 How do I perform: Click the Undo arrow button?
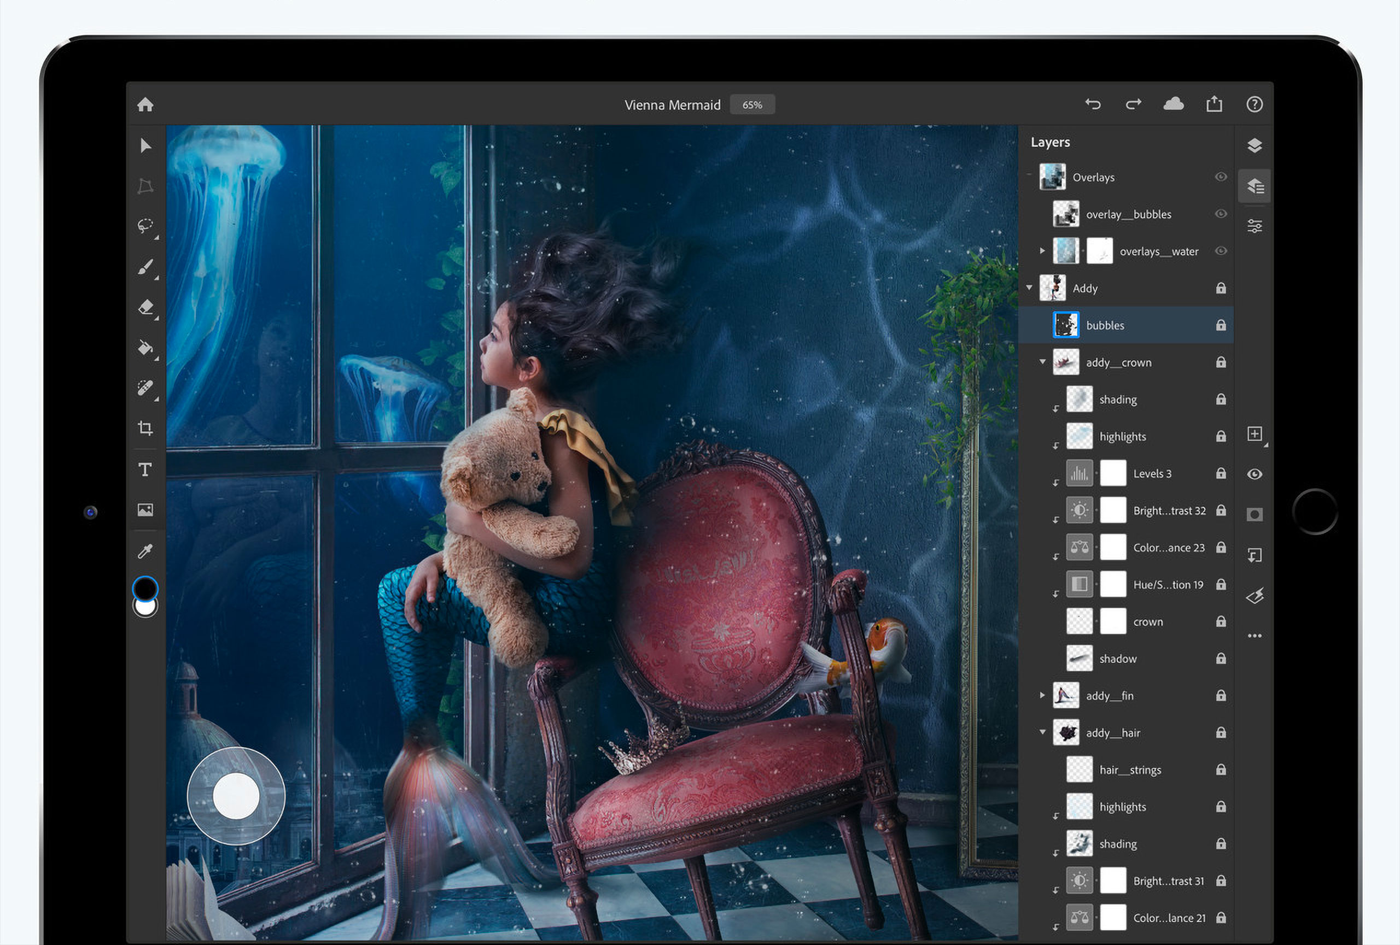coord(1093,104)
